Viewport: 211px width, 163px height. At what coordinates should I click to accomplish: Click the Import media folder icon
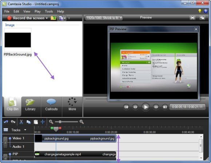[53, 18]
